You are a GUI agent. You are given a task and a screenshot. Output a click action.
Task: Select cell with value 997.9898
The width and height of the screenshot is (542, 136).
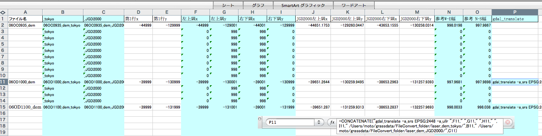click(477, 82)
